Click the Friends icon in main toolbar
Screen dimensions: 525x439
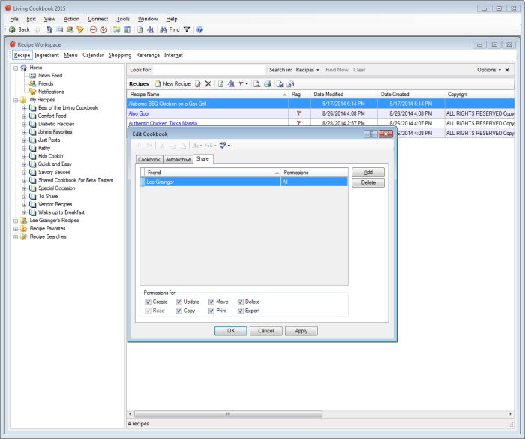(x=70, y=29)
